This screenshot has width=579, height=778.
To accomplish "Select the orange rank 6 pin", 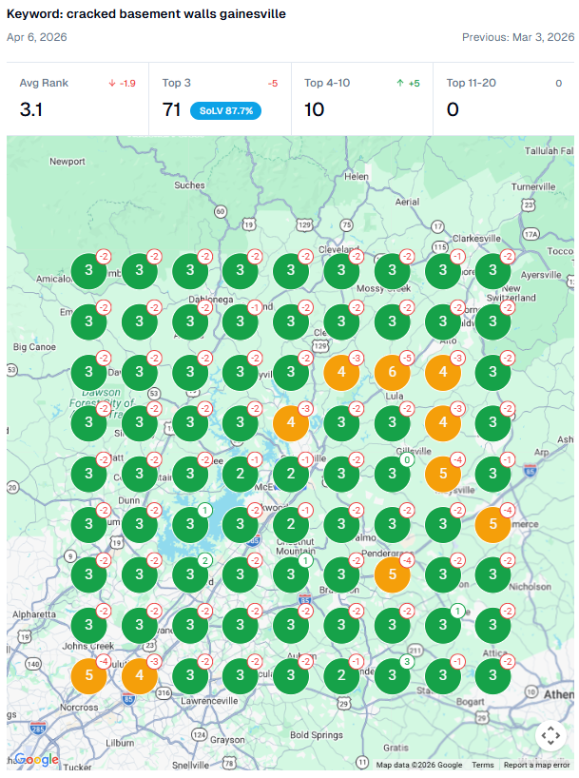I will click(x=392, y=372).
